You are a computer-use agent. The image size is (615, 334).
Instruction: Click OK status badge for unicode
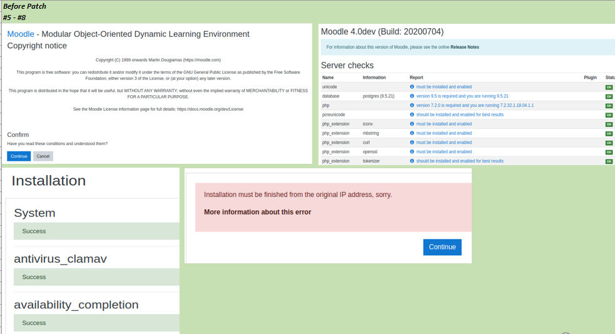click(x=609, y=87)
